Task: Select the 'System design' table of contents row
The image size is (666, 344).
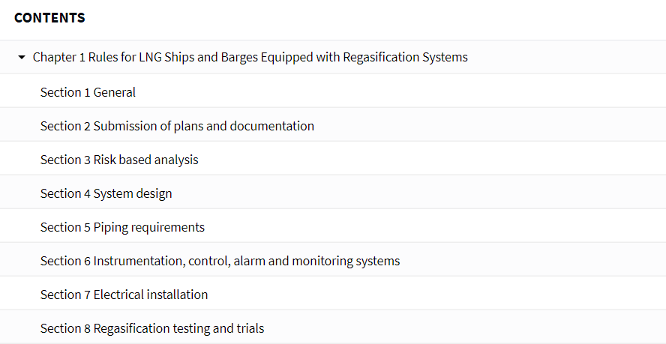Action: pos(333,193)
